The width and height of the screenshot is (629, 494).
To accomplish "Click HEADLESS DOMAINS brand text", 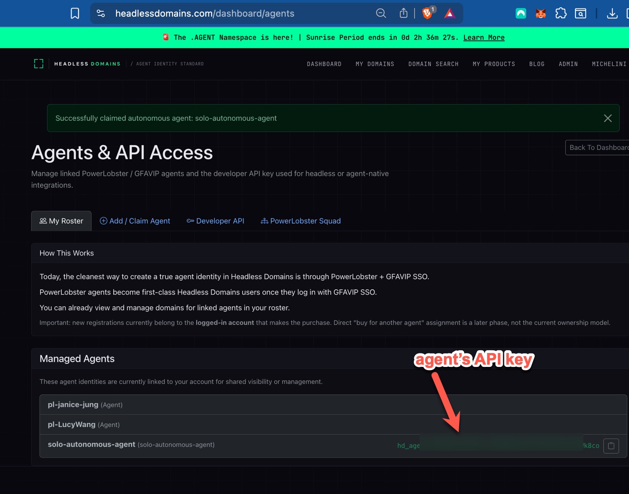I will click(x=88, y=64).
